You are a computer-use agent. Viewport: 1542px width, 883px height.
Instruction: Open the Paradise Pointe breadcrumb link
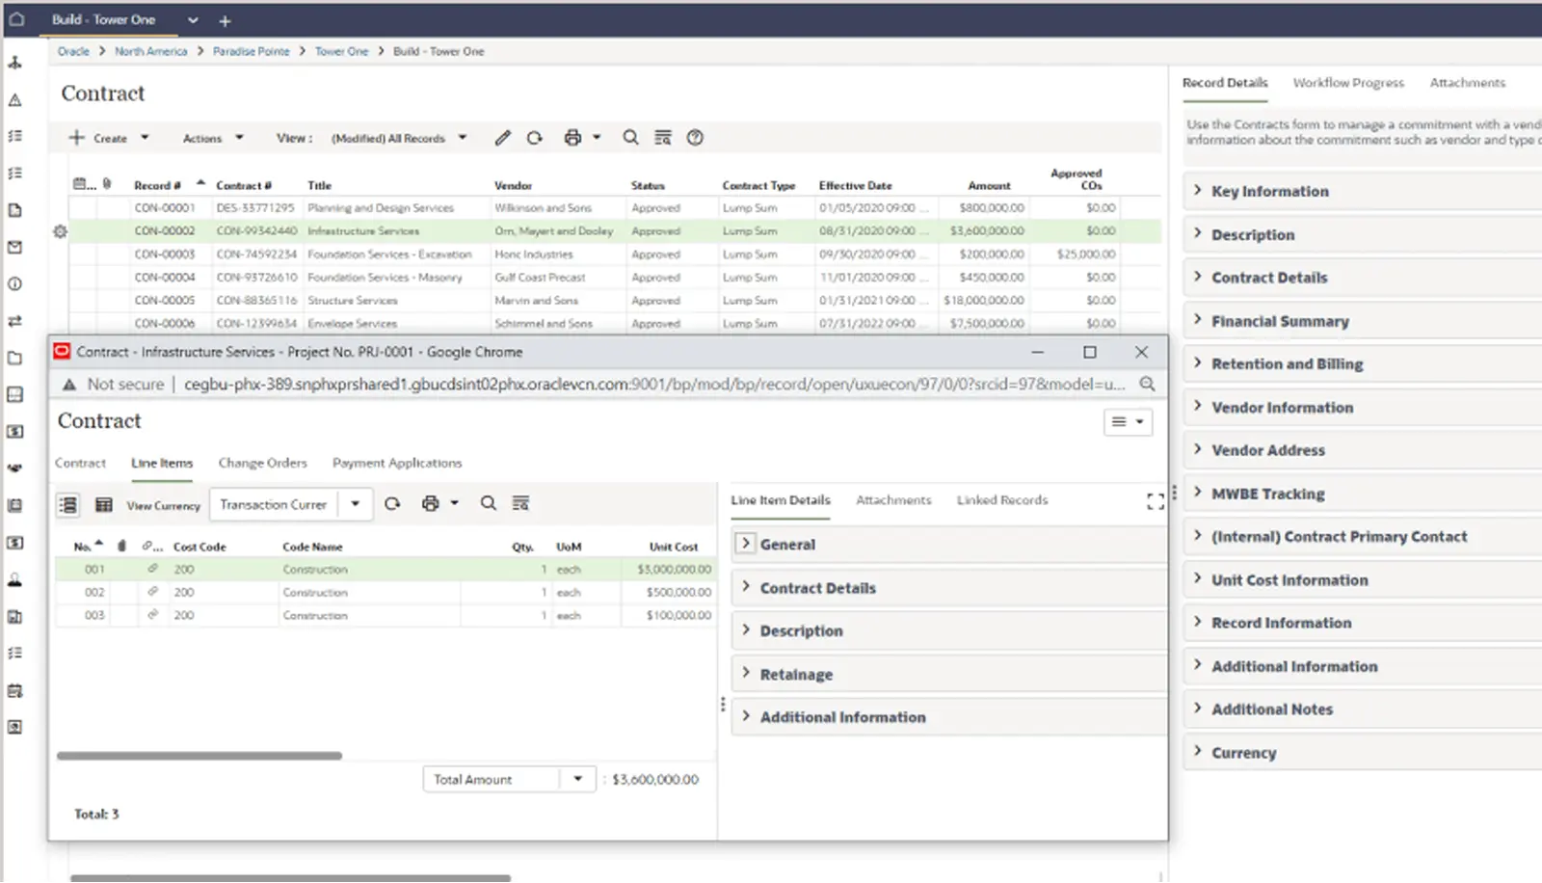[x=251, y=51]
